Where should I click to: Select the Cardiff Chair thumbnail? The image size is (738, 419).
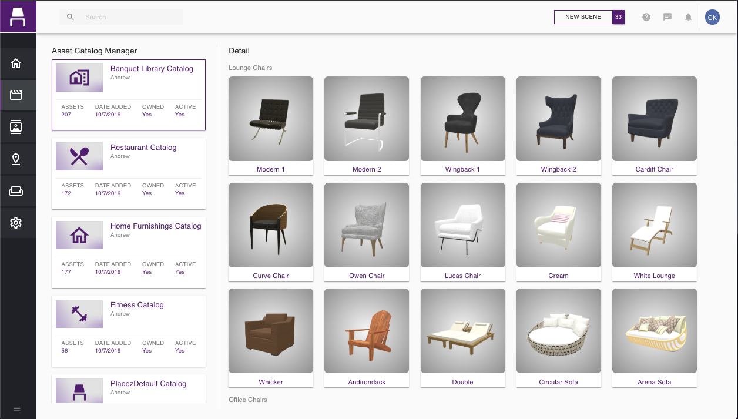click(655, 119)
